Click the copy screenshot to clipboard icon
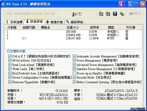Screen dimensions: 147x111 pyautogui.click(x=108, y=14)
